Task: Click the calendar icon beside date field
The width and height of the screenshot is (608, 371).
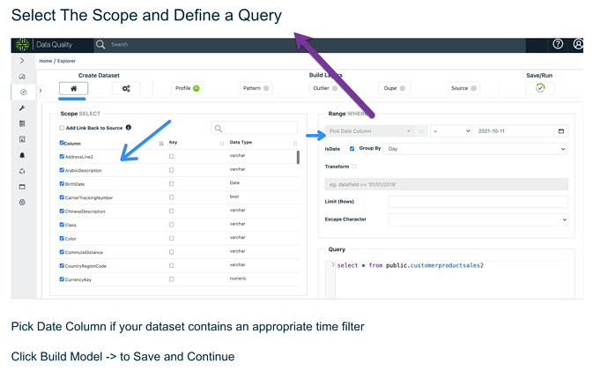Action: [x=560, y=131]
